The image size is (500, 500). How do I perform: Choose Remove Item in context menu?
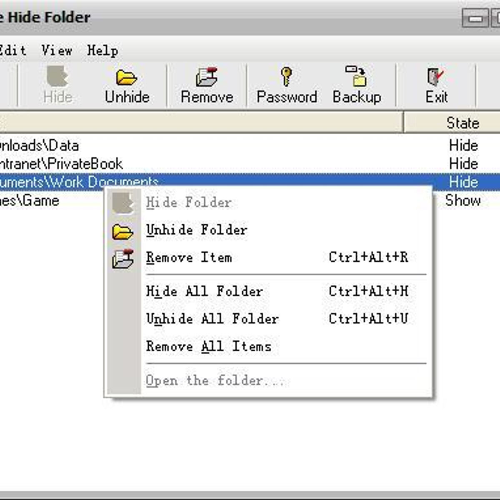click(189, 257)
